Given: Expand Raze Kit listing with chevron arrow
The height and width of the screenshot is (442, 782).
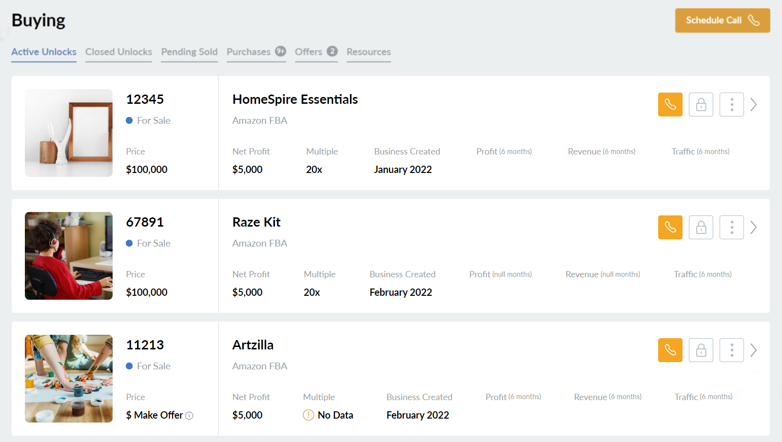Looking at the screenshot, I should tap(754, 227).
